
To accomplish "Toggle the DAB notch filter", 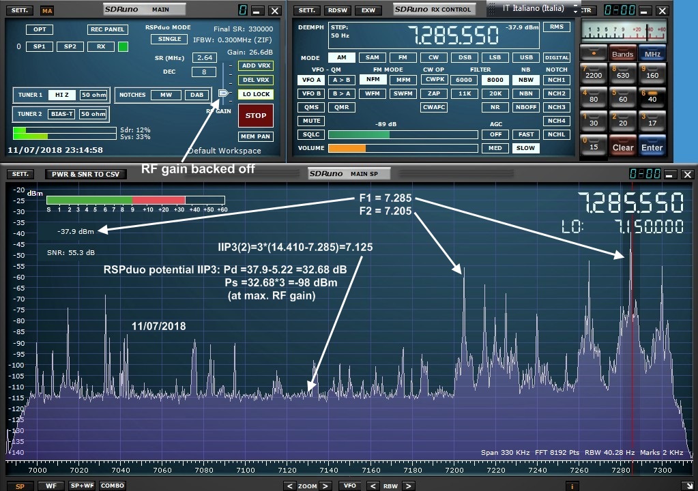I will (x=197, y=95).
